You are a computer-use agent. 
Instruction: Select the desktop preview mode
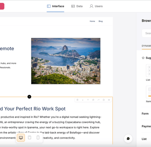[x=21, y=138]
